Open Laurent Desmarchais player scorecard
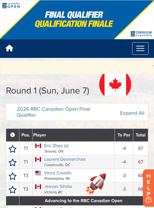The height and width of the screenshot is (208, 154). click(x=65, y=159)
